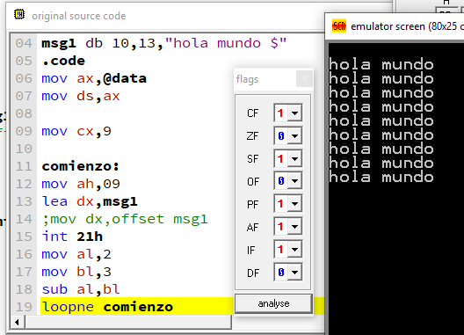464x335 pixels.
Task: Open the OF flag dropdown
Action: [x=294, y=180]
